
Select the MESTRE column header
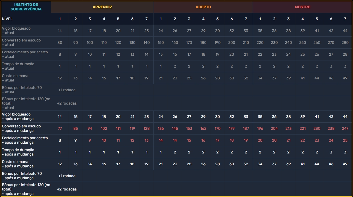(x=302, y=7)
